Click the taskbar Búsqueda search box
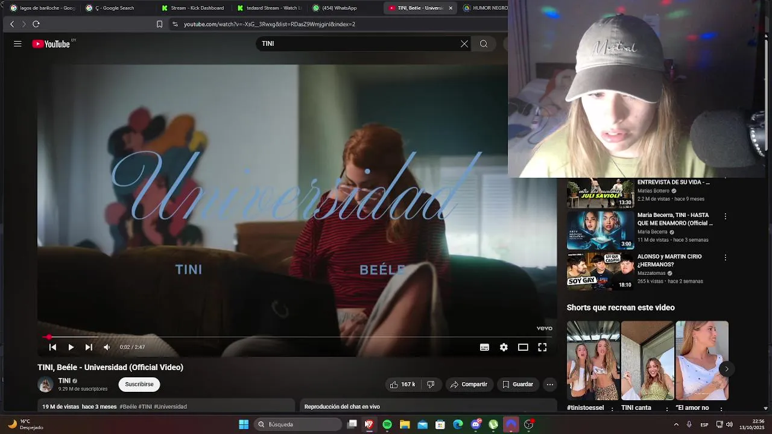This screenshot has width=772, height=434. (298, 424)
